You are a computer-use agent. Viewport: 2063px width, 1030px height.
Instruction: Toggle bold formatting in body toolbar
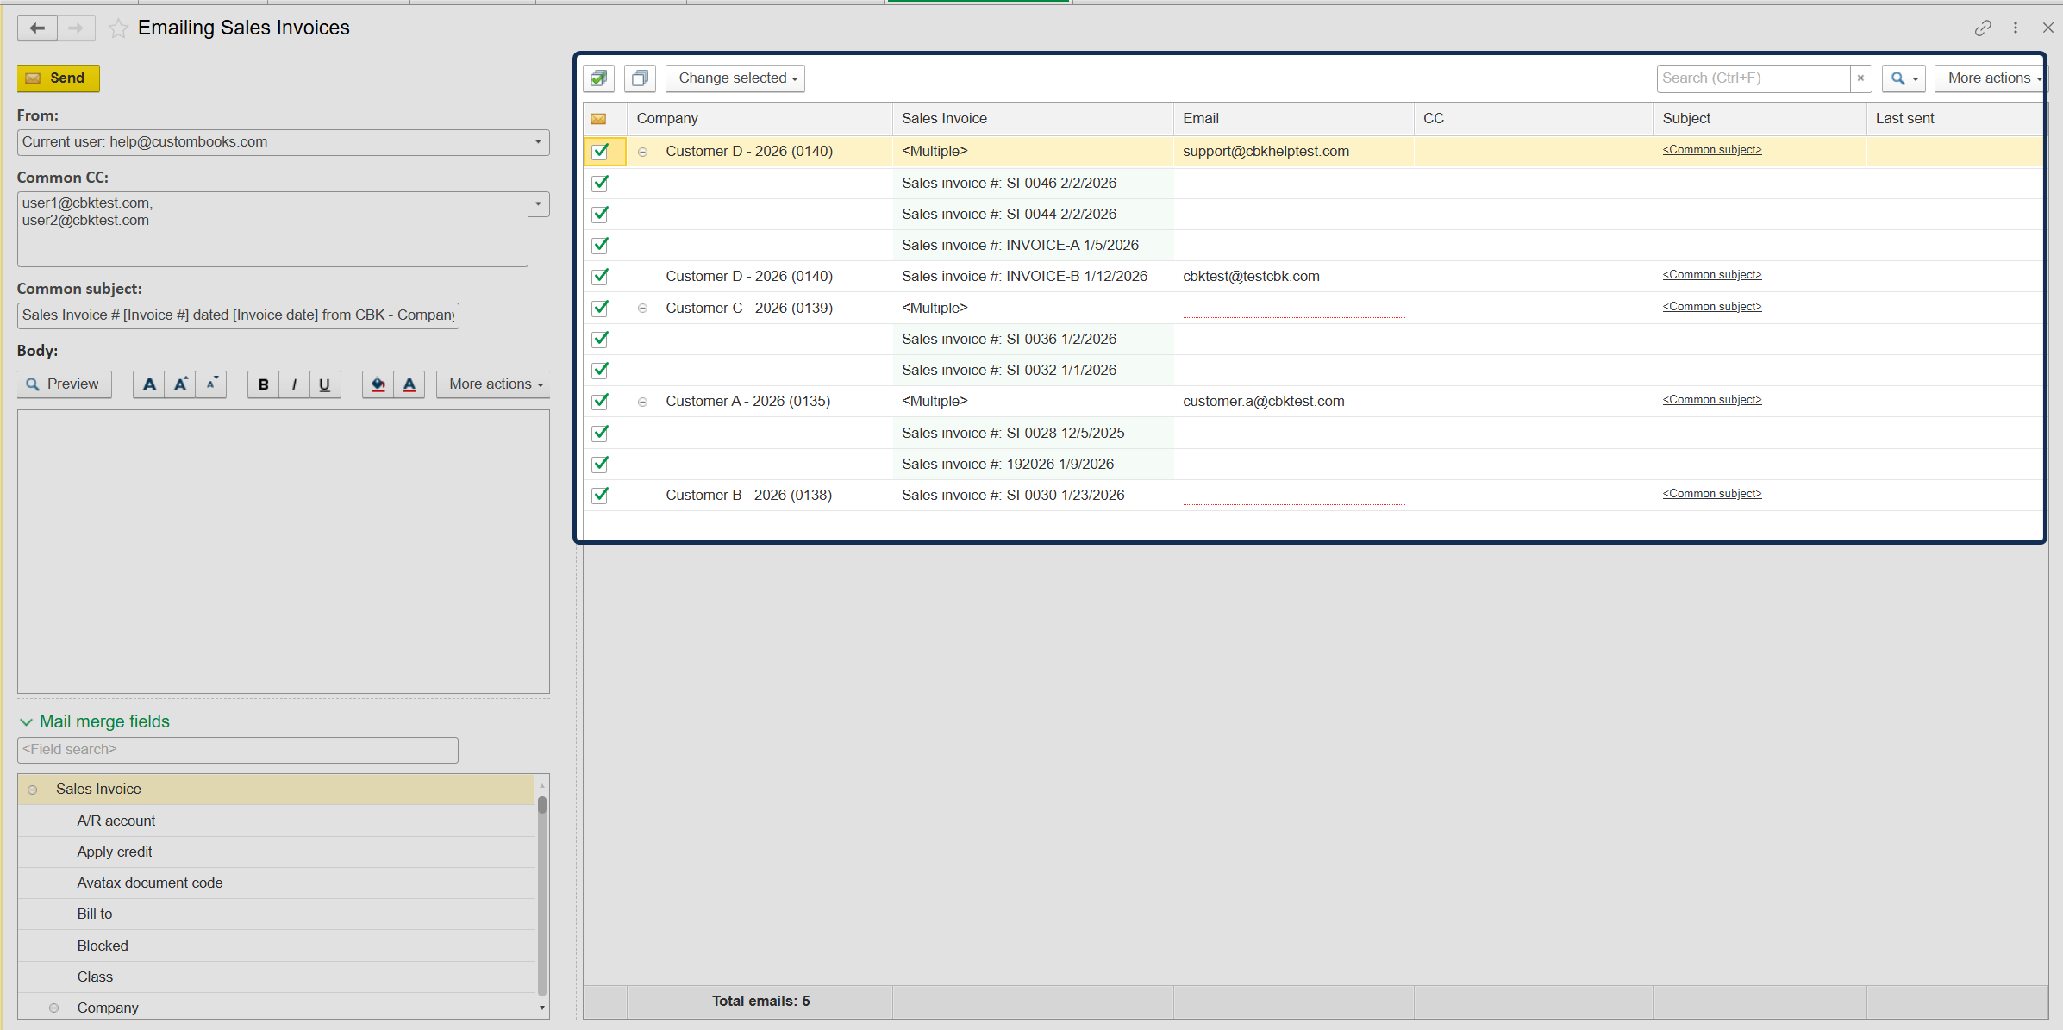point(263,384)
